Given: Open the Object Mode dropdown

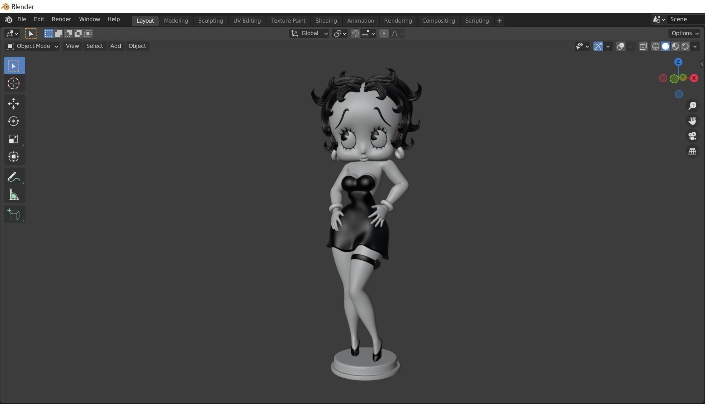Looking at the screenshot, I should point(32,46).
